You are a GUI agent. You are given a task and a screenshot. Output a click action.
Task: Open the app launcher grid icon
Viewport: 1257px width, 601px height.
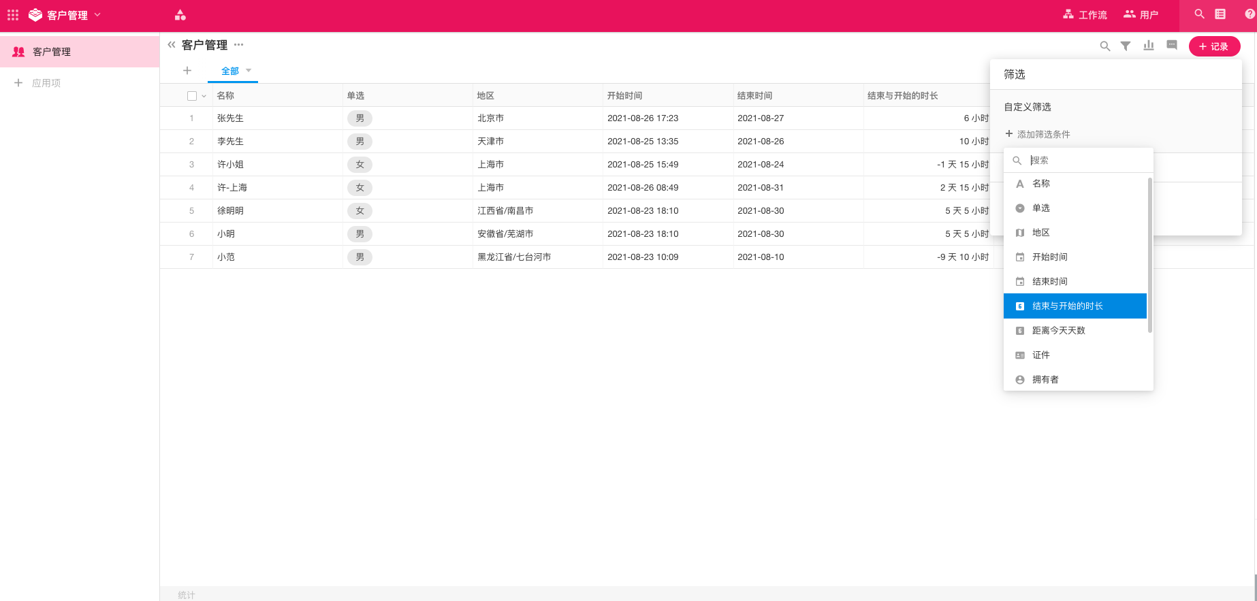pyautogui.click(x=13, y=14)
